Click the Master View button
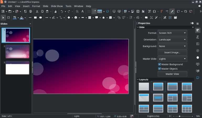The height and width of the screenshot is (118, 202). click(172, 74)
